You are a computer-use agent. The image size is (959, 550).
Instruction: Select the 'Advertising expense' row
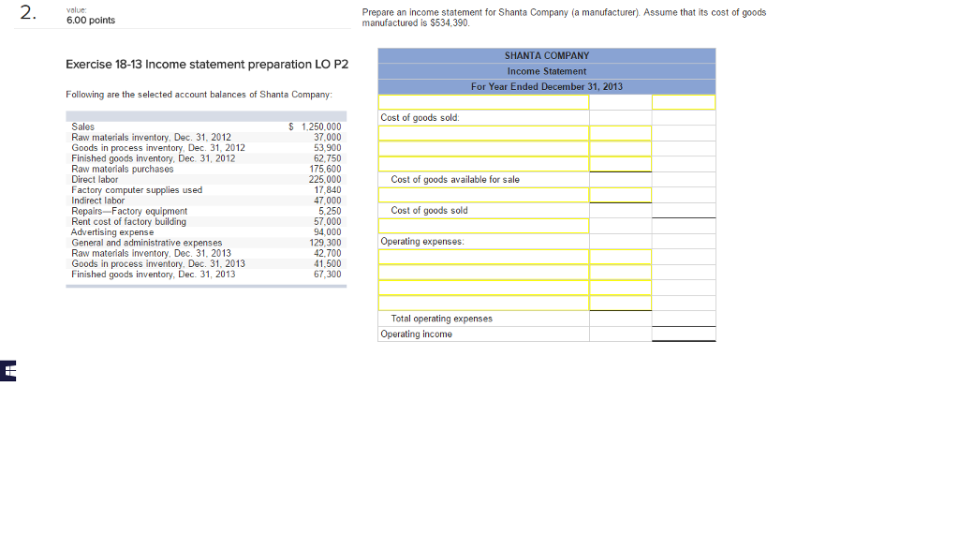(x=206, y=231)
